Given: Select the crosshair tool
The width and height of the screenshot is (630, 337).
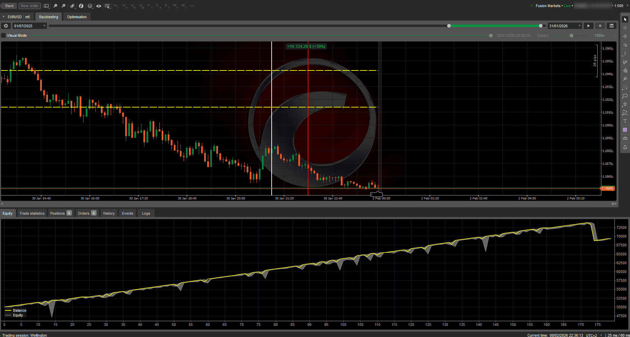Looking at the screenshot, I should 625,27.
